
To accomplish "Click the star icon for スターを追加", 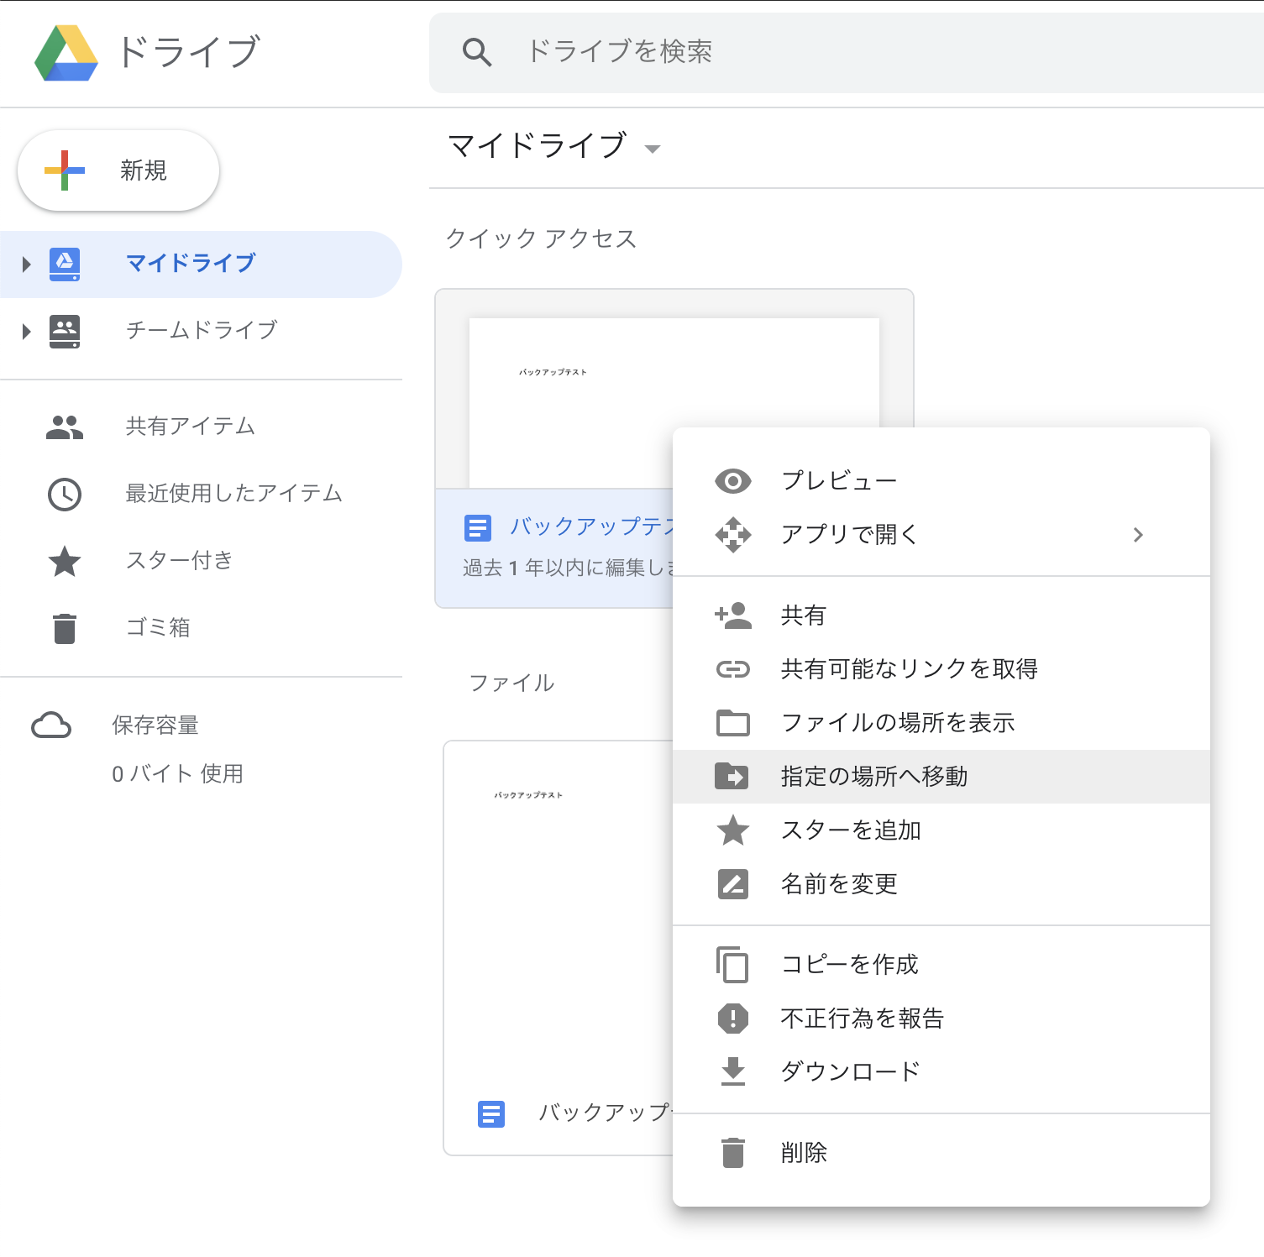I will coord(733,830).
